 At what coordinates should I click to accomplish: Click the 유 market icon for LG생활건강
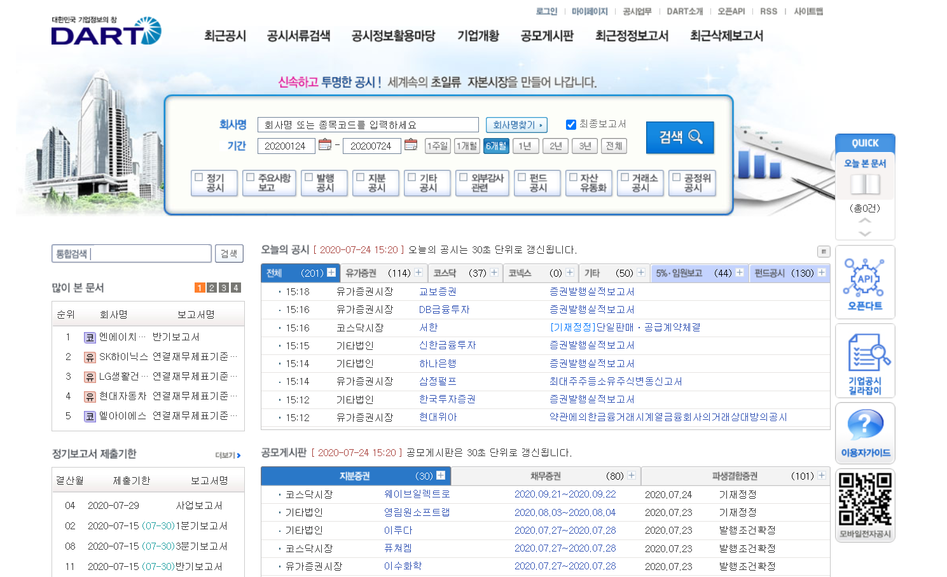point(90,377)
